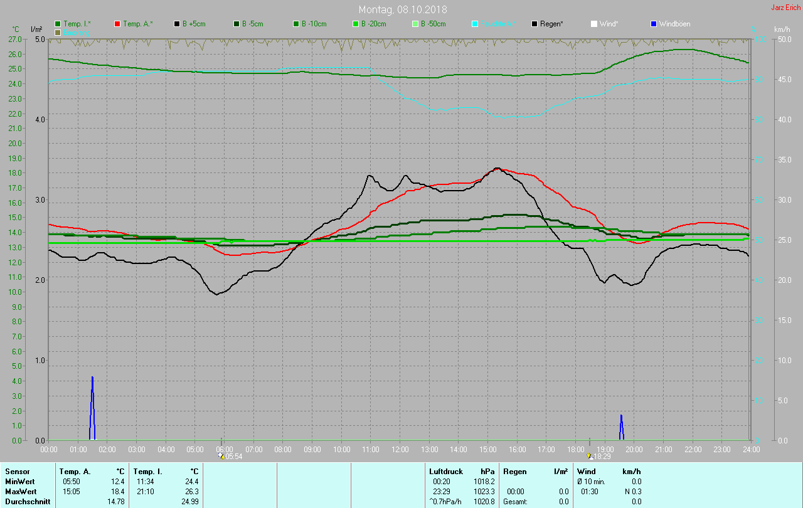The image size is (803, 508).
Task: Click the olive swatch under Temp. I.*
Action: [58, 32]
